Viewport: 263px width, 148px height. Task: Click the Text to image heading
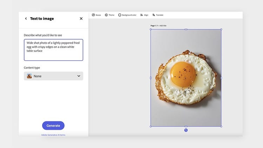(42, 19)
